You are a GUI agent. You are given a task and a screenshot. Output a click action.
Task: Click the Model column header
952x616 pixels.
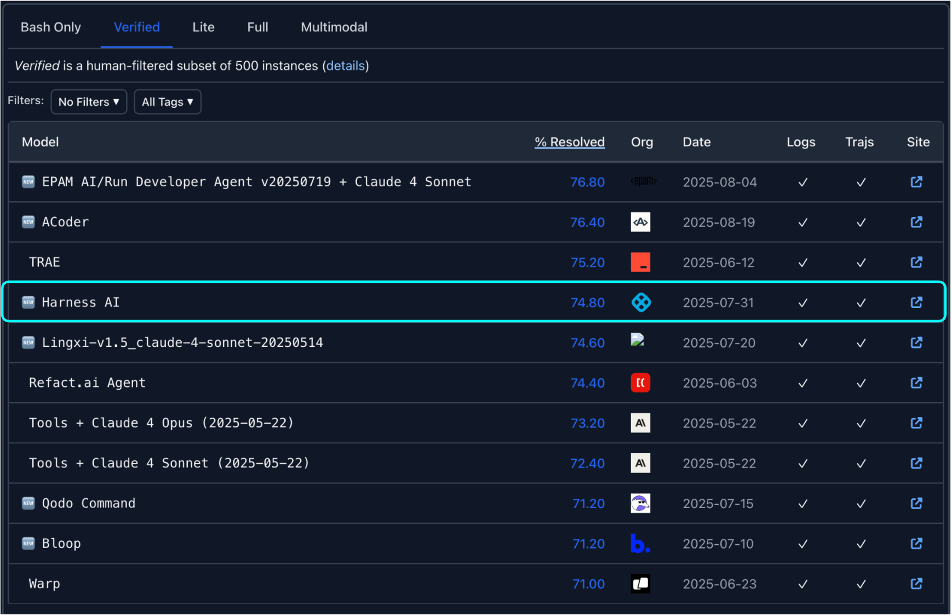click(x=41, y=142)
